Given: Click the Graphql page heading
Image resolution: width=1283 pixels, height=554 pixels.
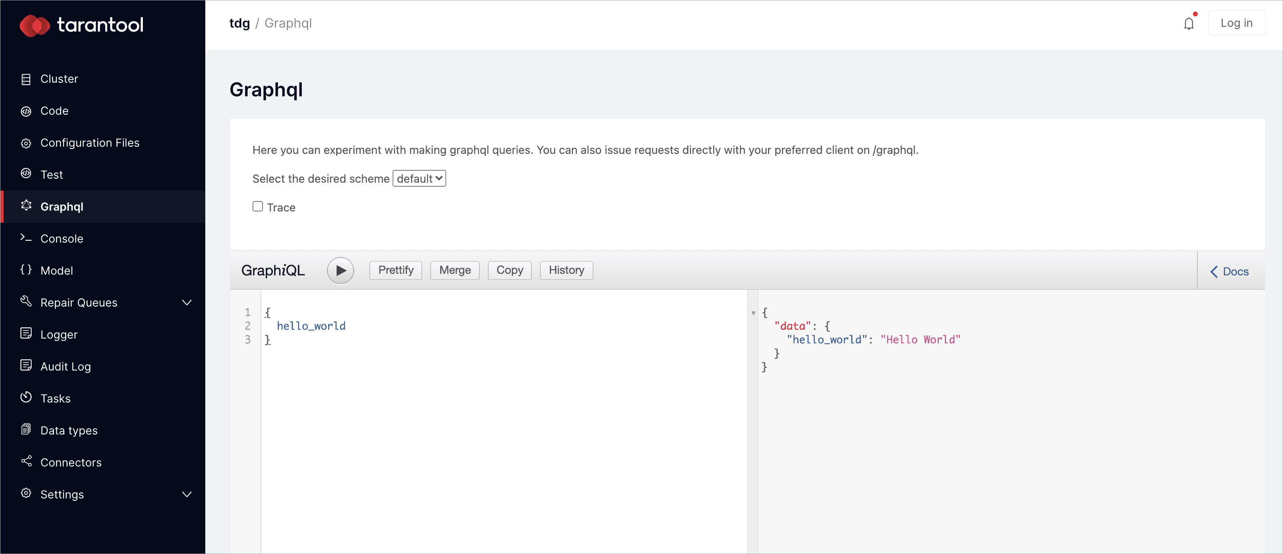Looking at the screenshot, I should [266, 90].
